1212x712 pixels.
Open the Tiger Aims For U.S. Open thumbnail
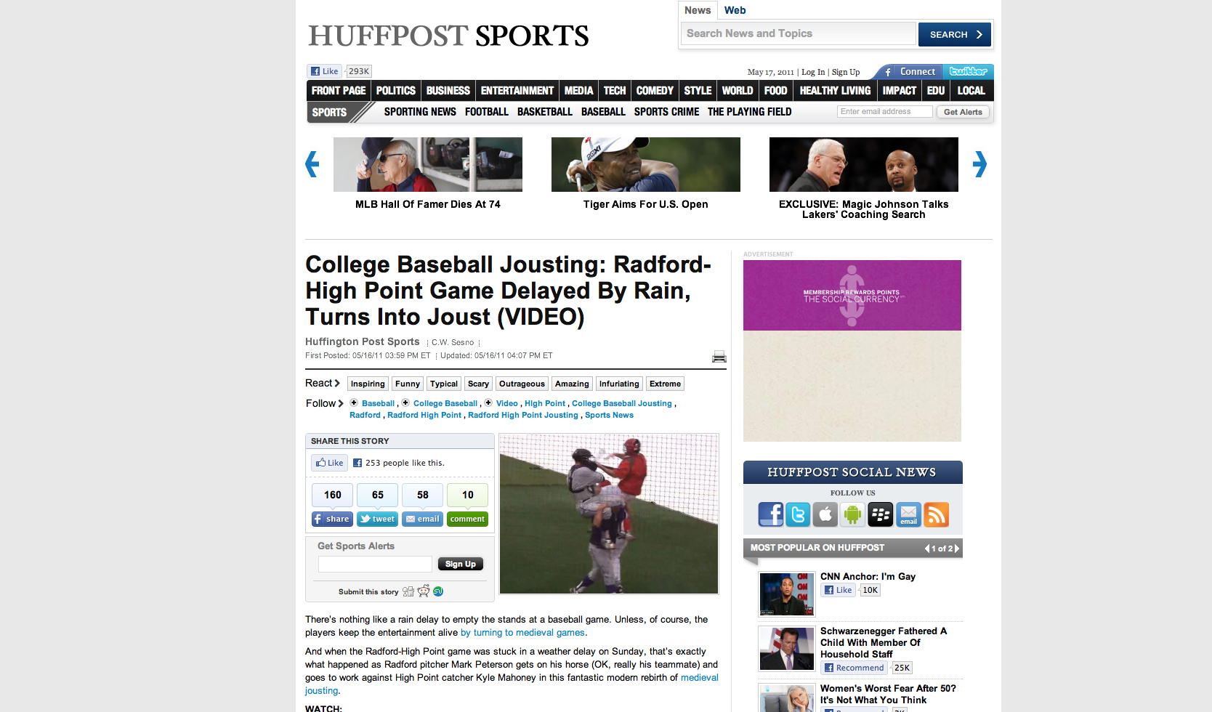(645, 165)
